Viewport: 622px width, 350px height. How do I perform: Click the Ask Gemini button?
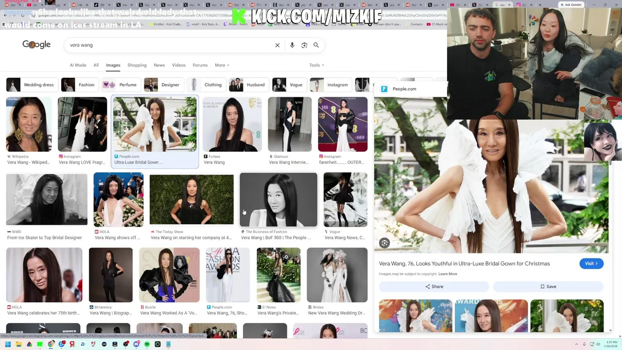coord(570,5)
